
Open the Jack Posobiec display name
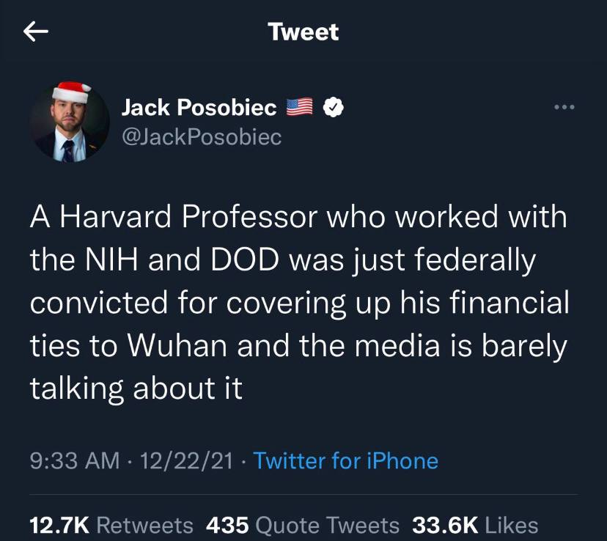tap(199, 108)
